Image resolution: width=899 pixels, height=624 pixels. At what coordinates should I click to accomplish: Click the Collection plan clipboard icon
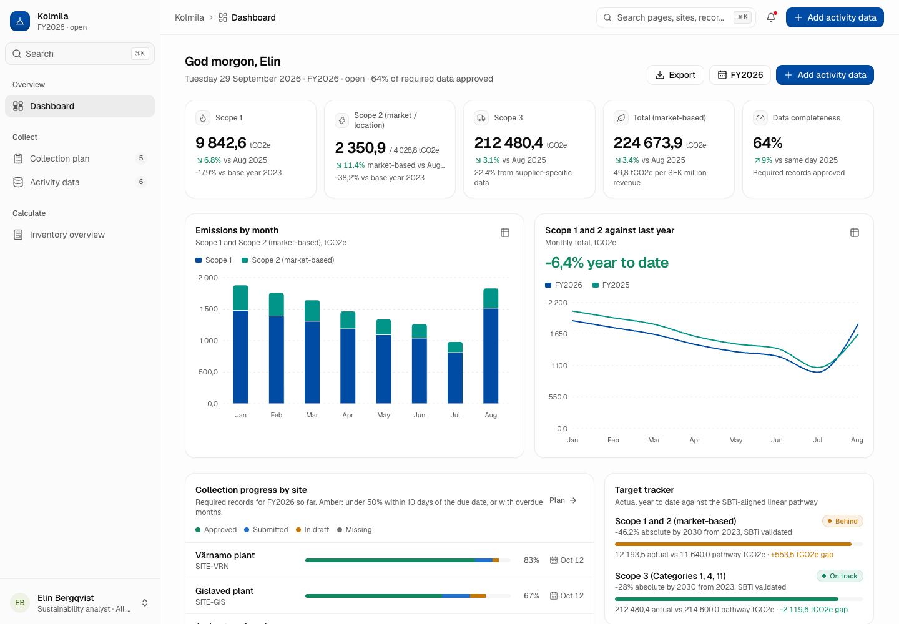[18, 158]
